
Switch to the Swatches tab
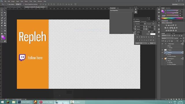pos(168,8)
